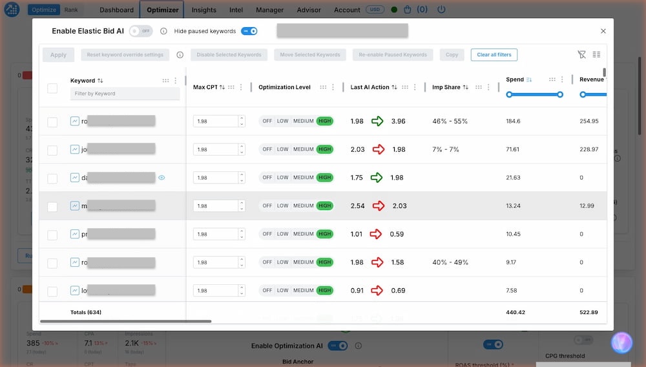The image size is (646, 367).
Task: Click the table horizontal scrollbar
Action: coord(126,321)
